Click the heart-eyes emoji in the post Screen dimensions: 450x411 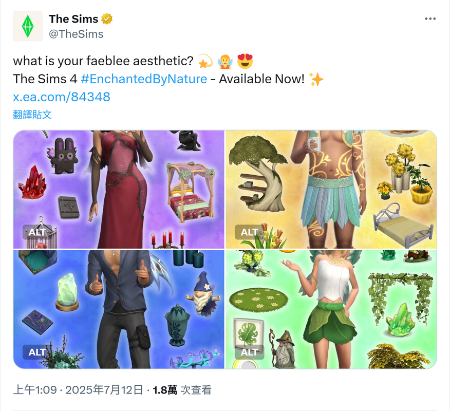pyautogui.click(x=245, y=61)
